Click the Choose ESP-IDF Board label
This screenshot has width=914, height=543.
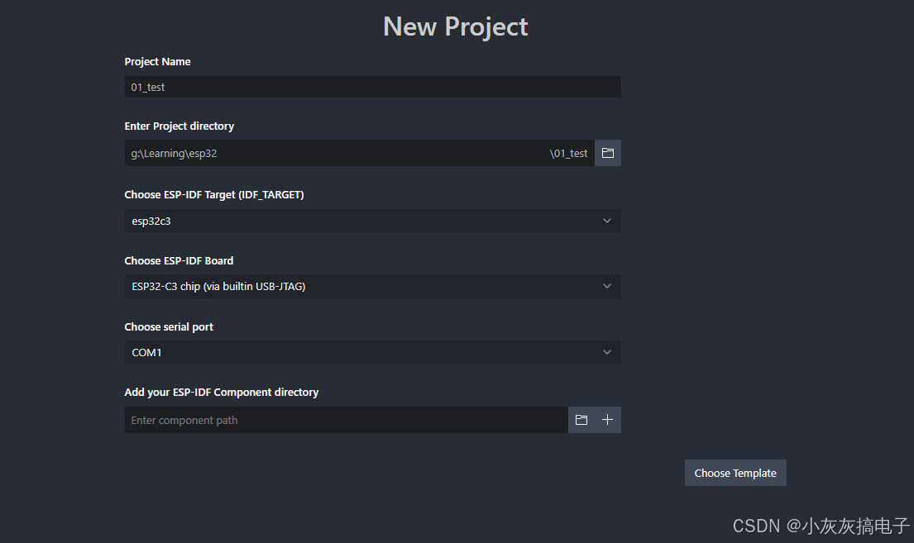coord(179,261)
